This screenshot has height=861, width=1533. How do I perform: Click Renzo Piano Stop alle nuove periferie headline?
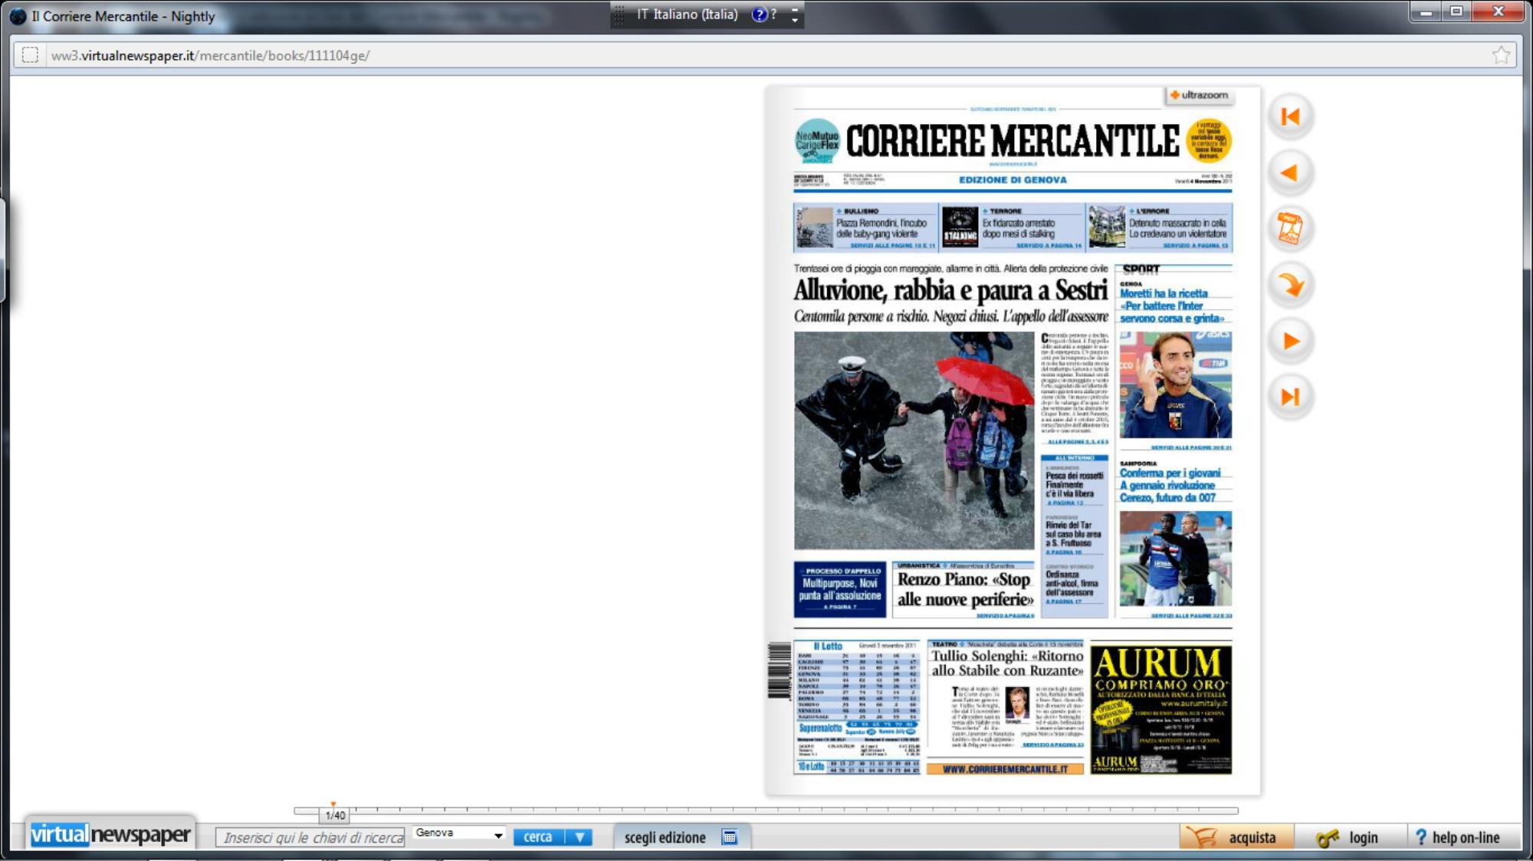tap(965, 589)
